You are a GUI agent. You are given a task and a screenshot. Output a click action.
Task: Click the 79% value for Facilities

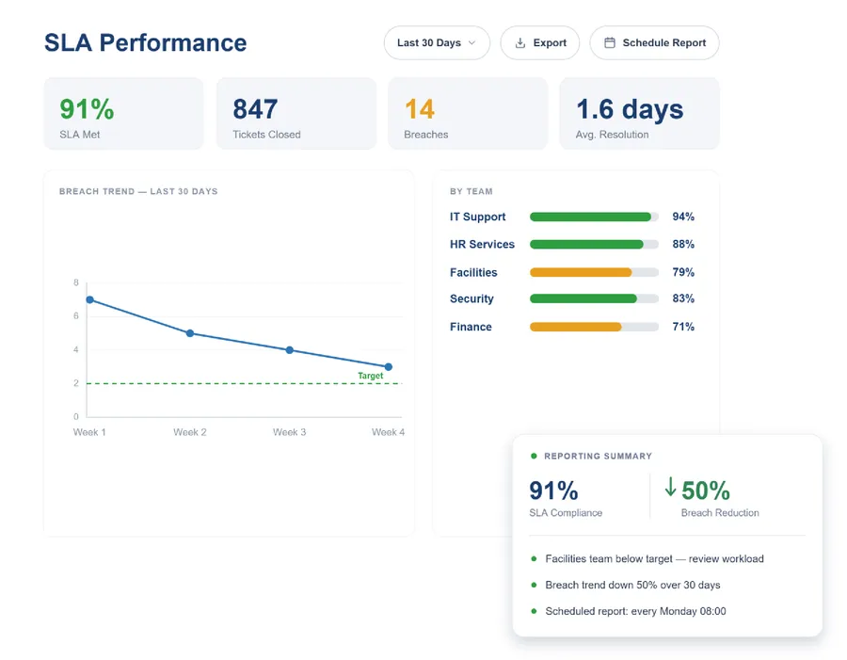point(683,272)
